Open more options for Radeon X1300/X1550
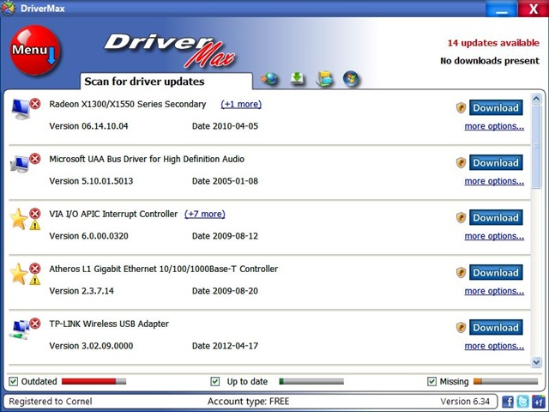Image resolution: width=549 pixels, height=412 pixels. click(x=494, y=126)
